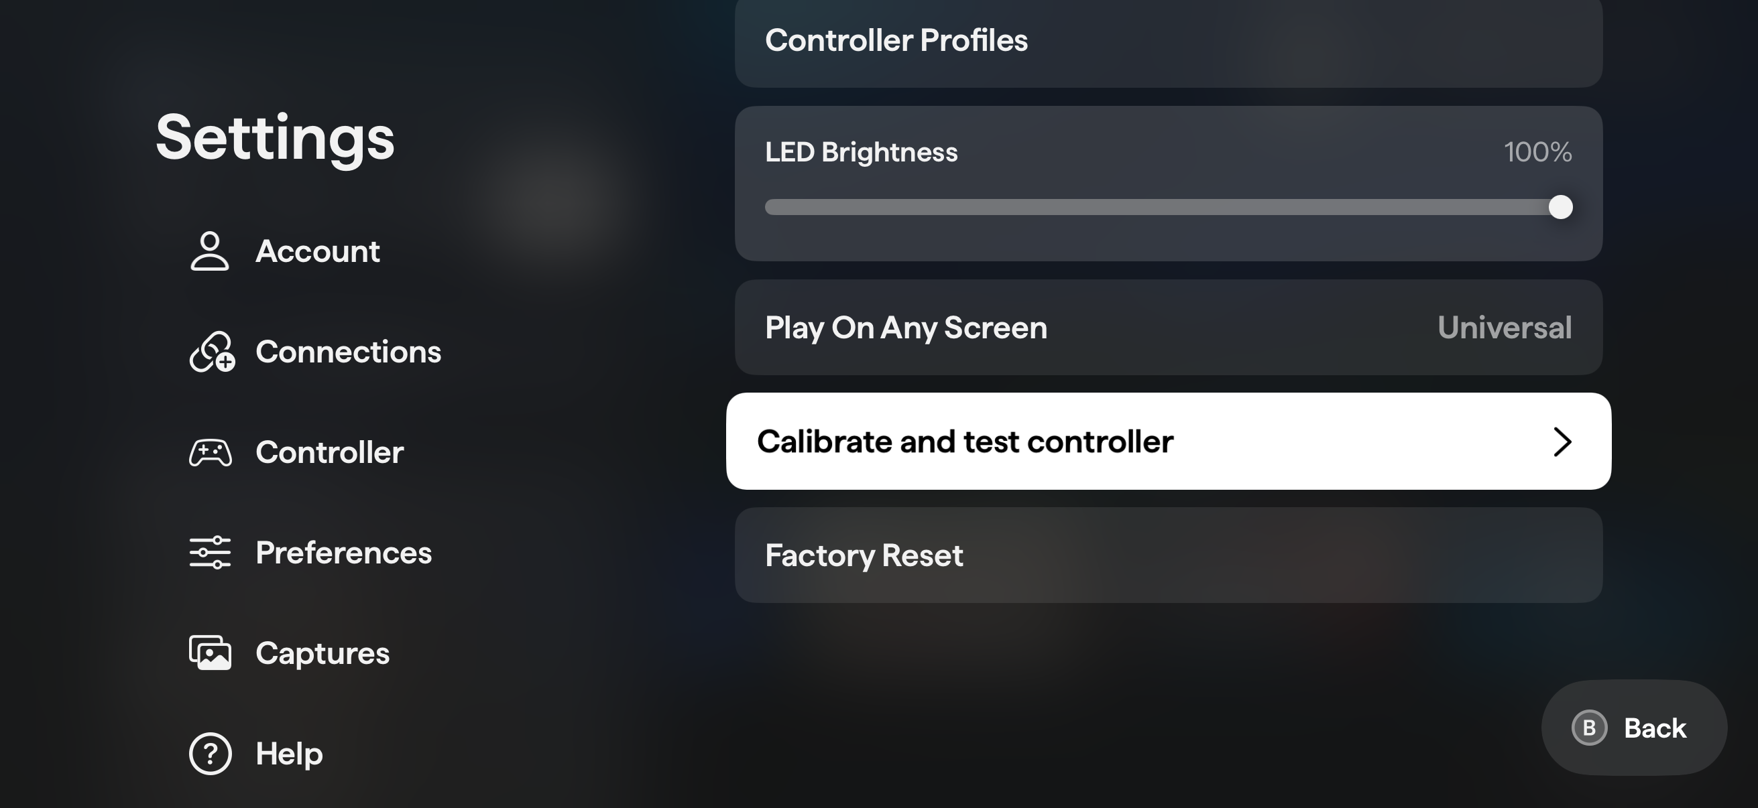Open the Help section label
Image resolution: width=1758 pixels, height=808 pixels.
[289, 754]
